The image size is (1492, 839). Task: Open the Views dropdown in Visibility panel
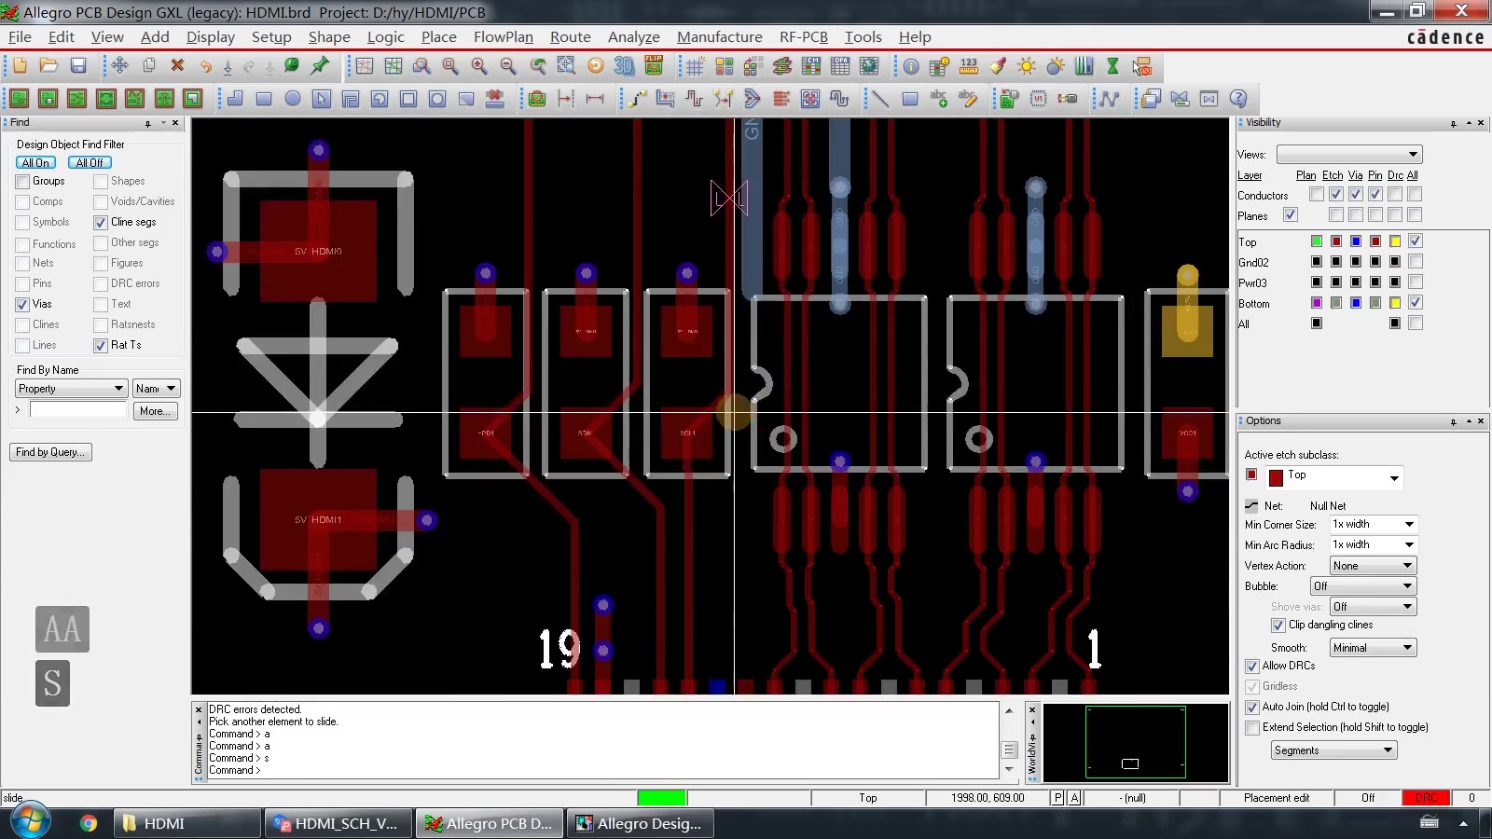tap(1349, 154)
